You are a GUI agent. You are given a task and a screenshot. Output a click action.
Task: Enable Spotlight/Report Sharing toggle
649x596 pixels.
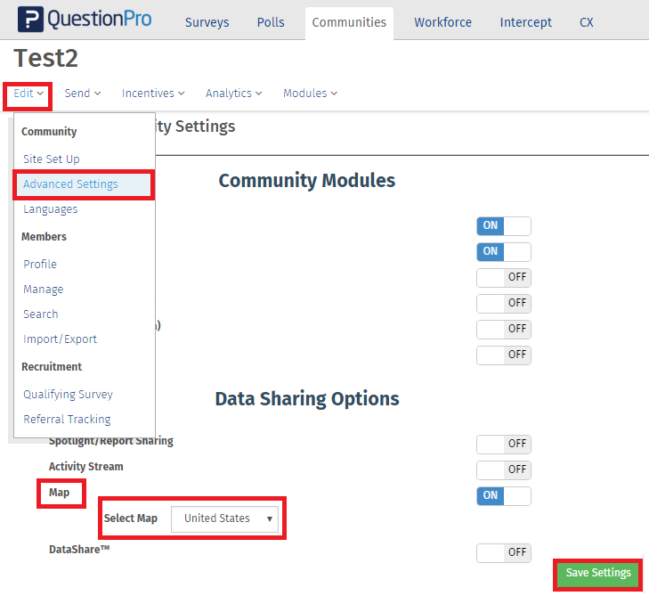(503, 445)
